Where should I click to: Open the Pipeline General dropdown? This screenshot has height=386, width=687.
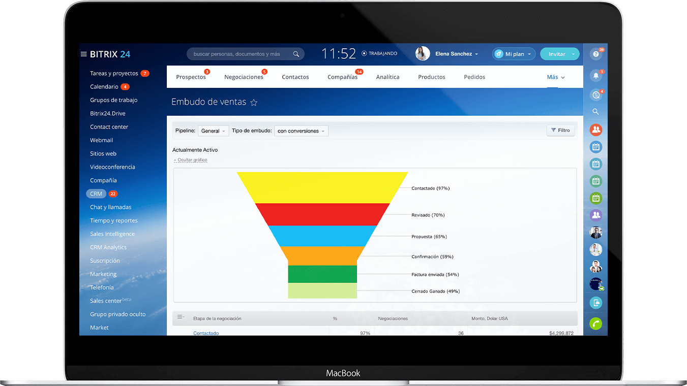[213, 131]
